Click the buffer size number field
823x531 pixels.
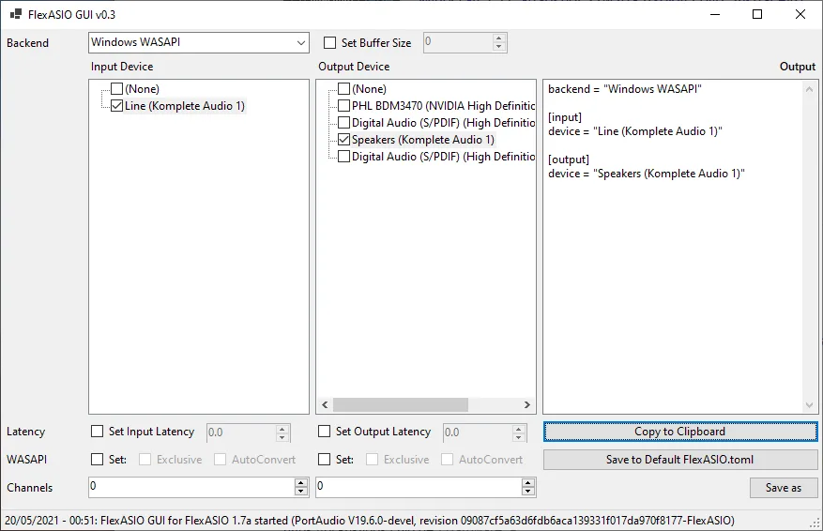(458, 42)
